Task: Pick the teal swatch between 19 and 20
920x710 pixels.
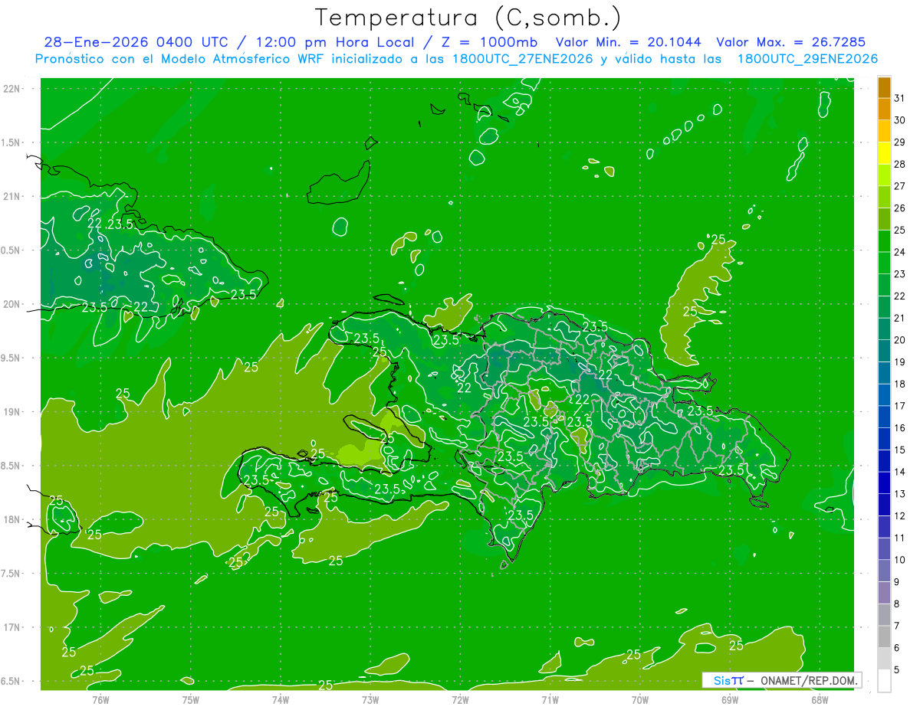Action: click(x=884, y=351)
